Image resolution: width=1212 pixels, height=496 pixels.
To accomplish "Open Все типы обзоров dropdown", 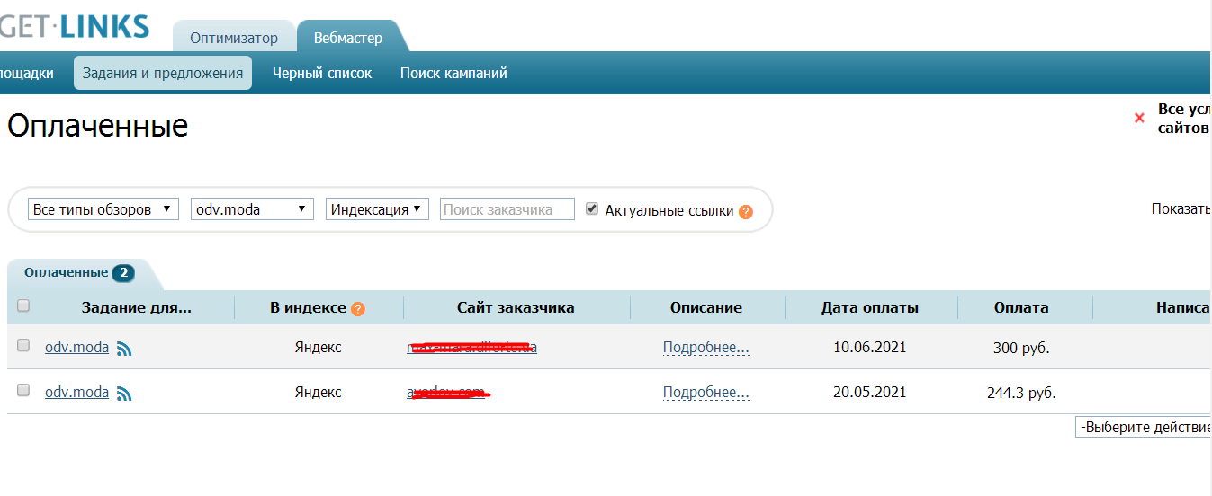I will [103, 209].
